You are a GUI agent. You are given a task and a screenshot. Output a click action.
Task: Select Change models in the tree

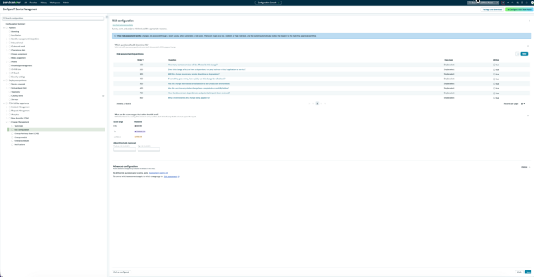21,137
